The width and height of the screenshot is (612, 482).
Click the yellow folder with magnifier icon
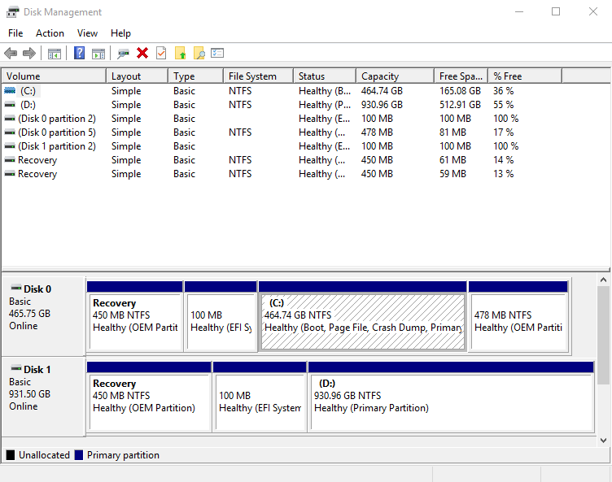tap(199, 53)
